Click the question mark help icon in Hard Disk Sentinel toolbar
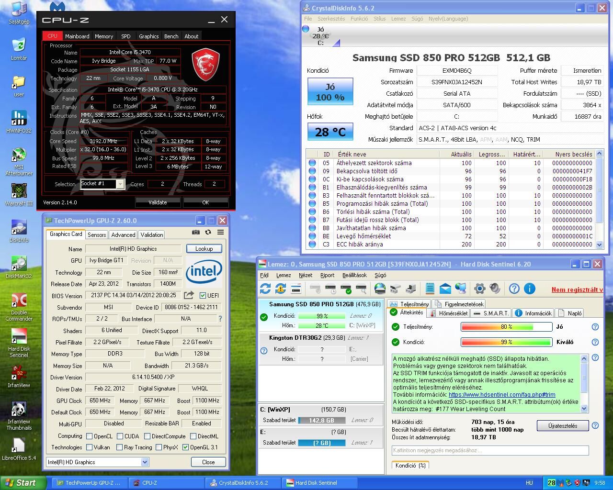The width and height of the screenshot is (613, 490). coord(514,289)
